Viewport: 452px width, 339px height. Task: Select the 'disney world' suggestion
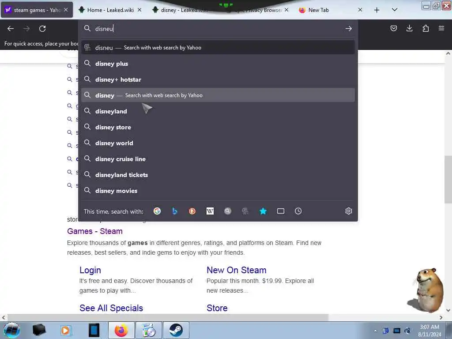click(218, 143)
